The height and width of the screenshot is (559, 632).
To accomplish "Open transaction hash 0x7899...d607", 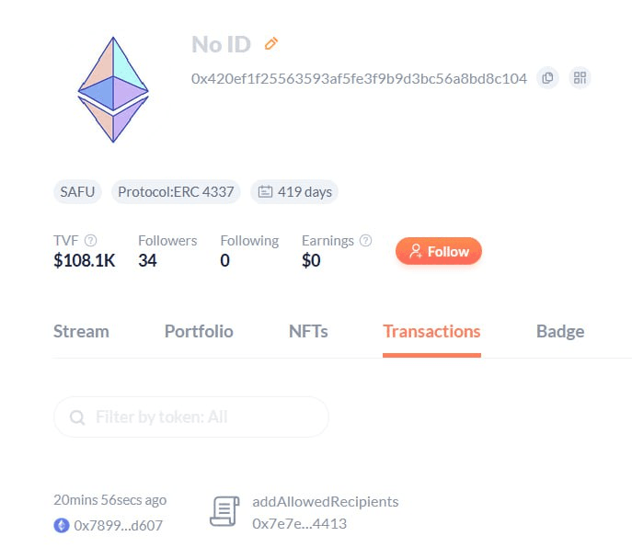I will pos(117,525).
